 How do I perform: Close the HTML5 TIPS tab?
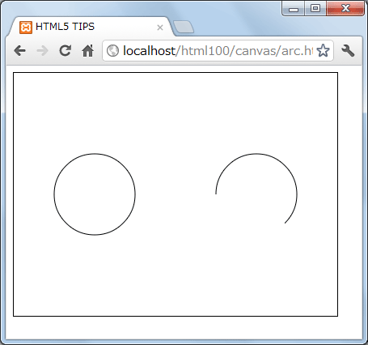click(160, 28)
